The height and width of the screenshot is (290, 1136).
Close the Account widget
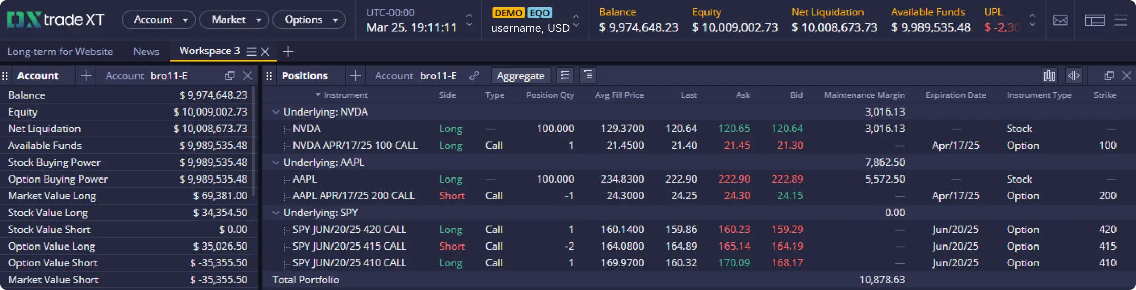click(x=248, y=76)
